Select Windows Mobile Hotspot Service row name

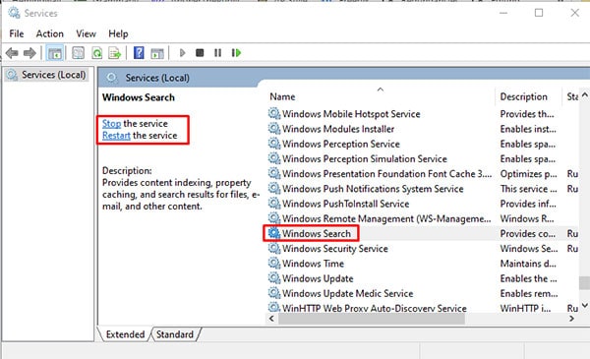coord(351,114)
